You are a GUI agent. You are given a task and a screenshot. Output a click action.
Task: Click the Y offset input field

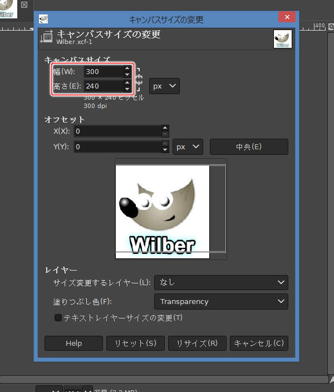point(118,146)
